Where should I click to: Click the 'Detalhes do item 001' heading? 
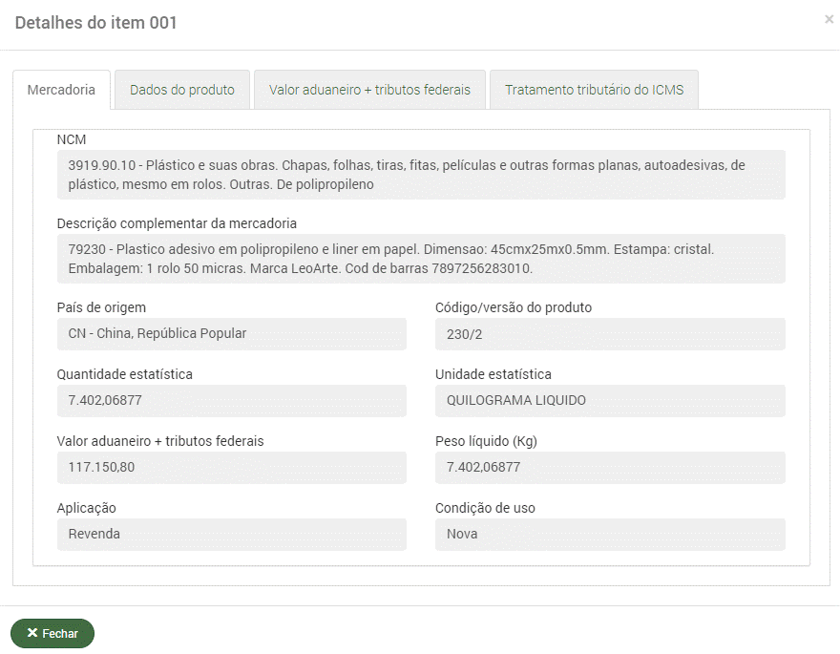(x=96, y=23)
